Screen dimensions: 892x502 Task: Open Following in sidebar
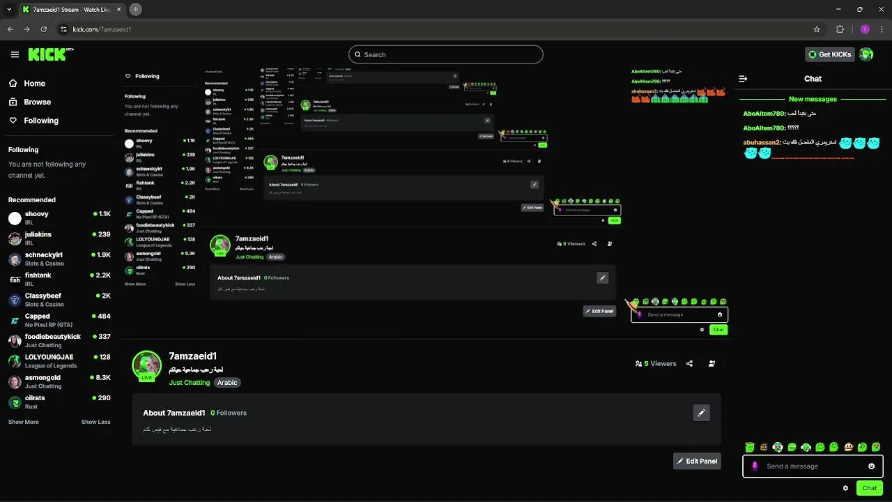pos(33,121)
